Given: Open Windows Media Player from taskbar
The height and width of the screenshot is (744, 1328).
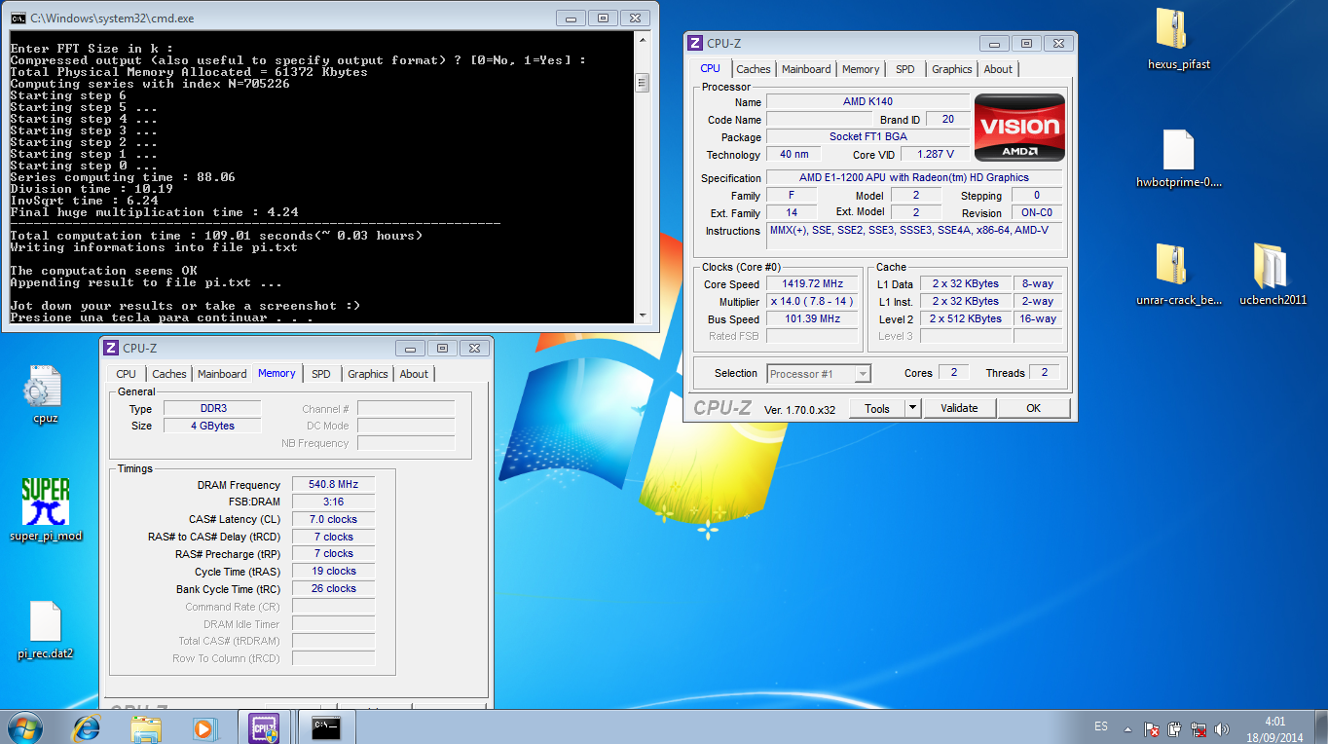Looking at the screenshot, I should (x=204, y=727).
